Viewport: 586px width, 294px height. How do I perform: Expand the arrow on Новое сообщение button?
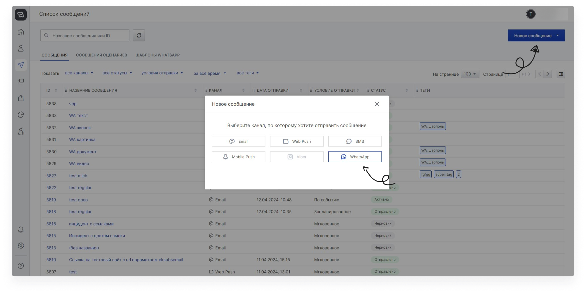(558, 36)
